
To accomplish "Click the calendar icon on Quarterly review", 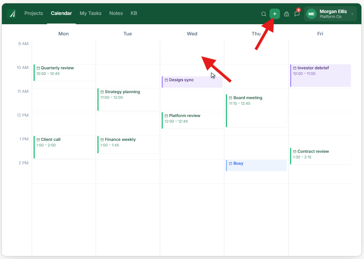I will coord(38,68).
